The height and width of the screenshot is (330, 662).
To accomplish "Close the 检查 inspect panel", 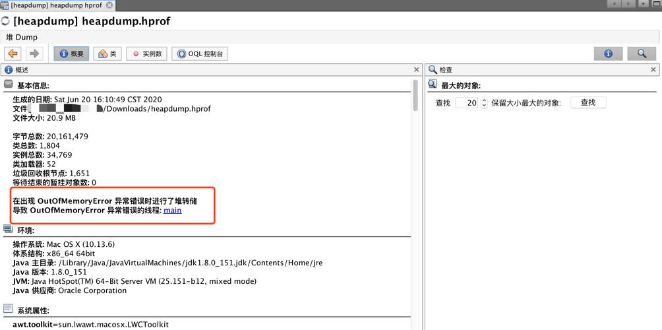I will click(653, 70).
